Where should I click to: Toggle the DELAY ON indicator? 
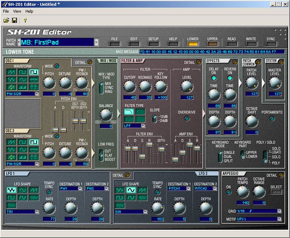click(214, 78)
